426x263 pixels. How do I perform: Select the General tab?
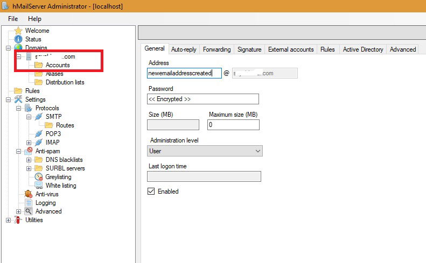tap(155, 48)
